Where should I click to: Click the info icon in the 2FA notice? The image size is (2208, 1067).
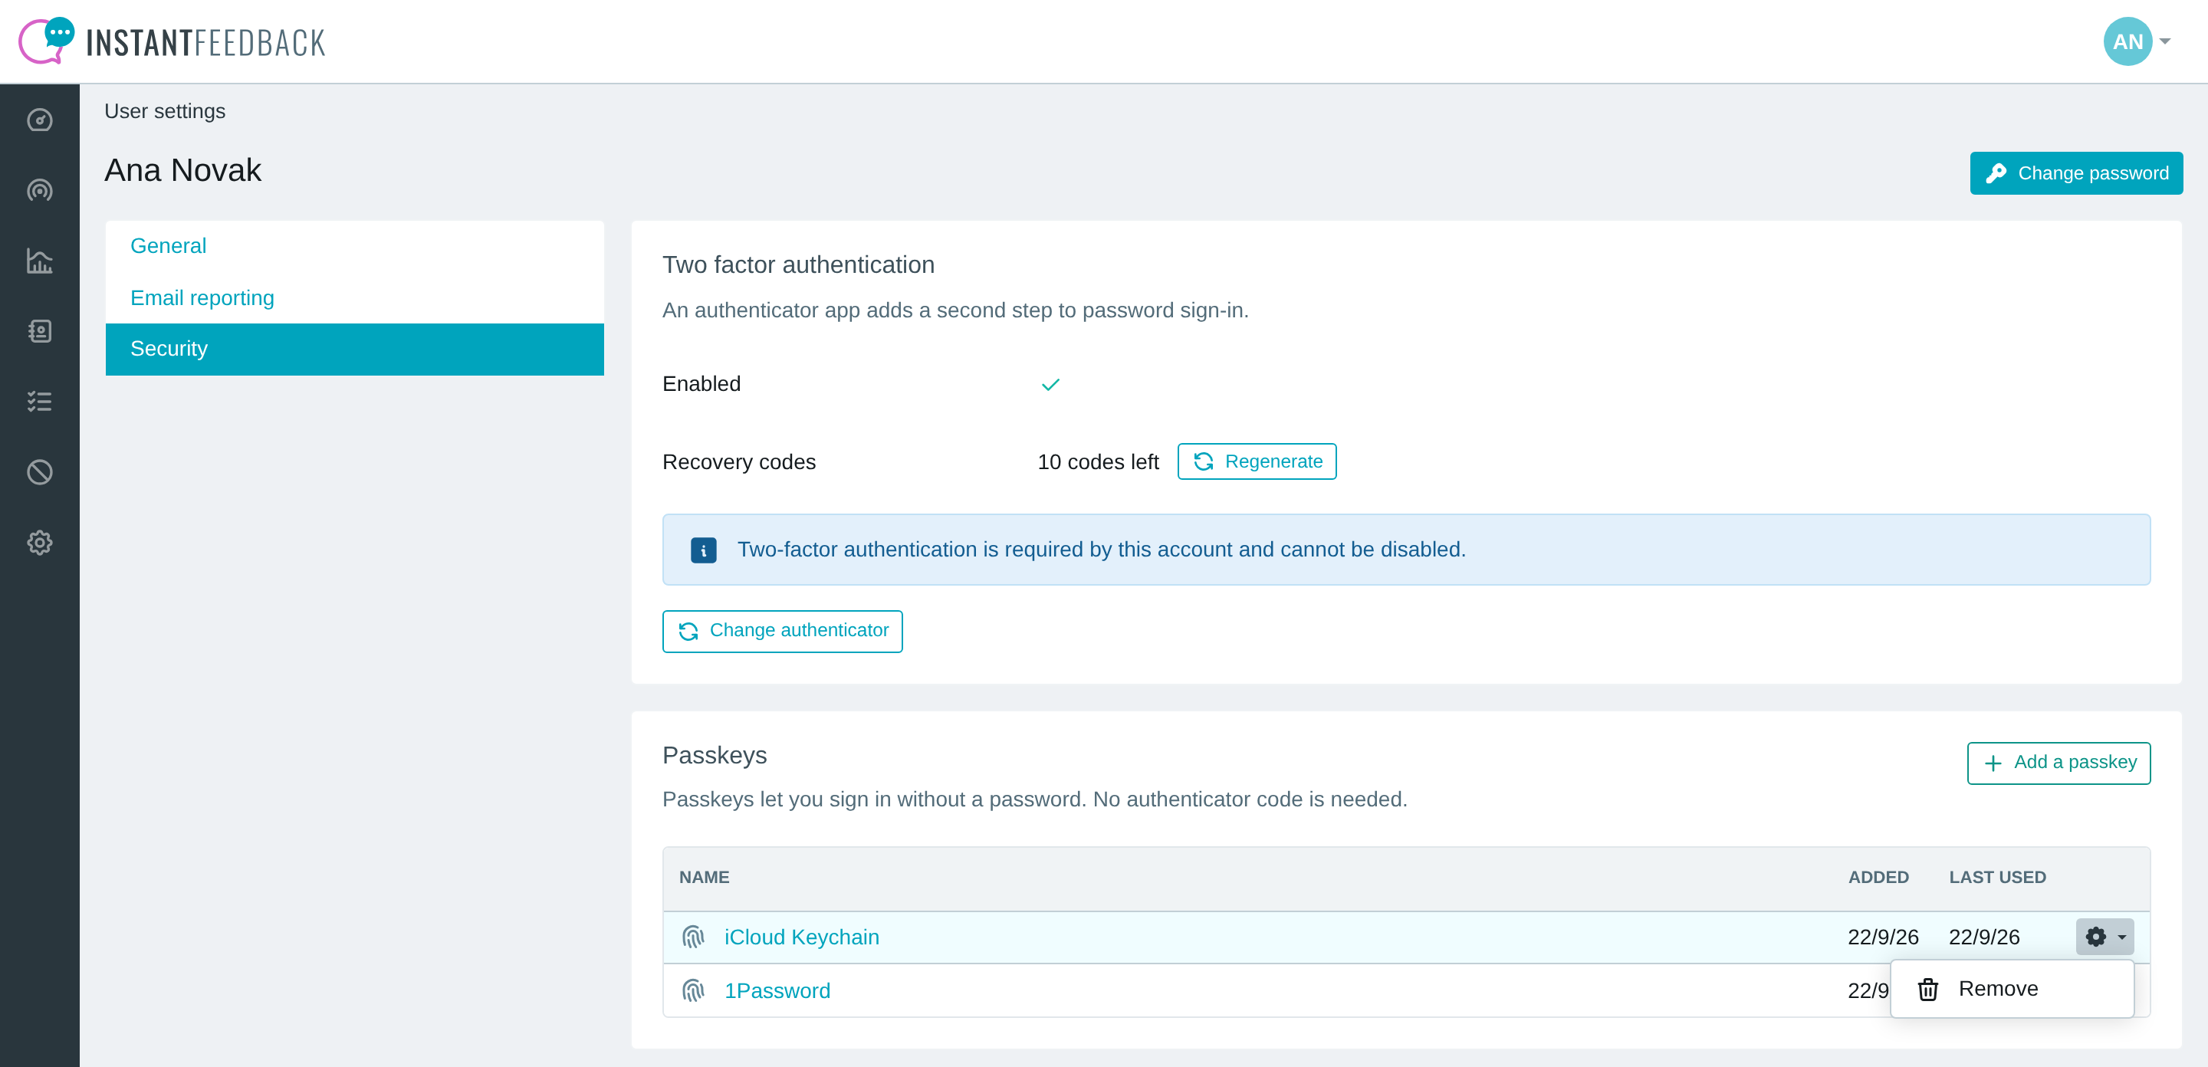(x=704, y=550)
